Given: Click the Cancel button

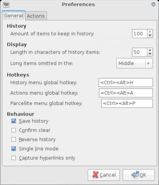Looking at the screenshot, I should (104, 175).
